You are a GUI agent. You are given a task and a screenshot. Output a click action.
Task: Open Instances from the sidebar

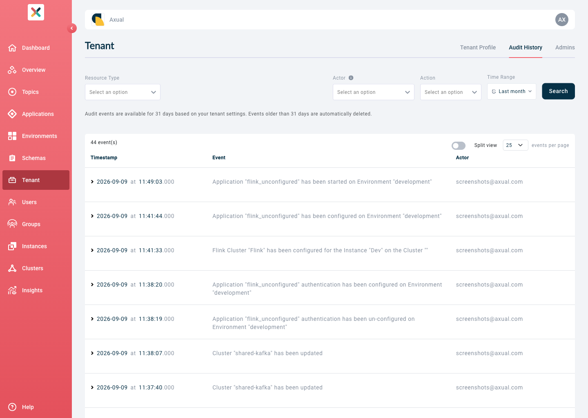[36, 246]
